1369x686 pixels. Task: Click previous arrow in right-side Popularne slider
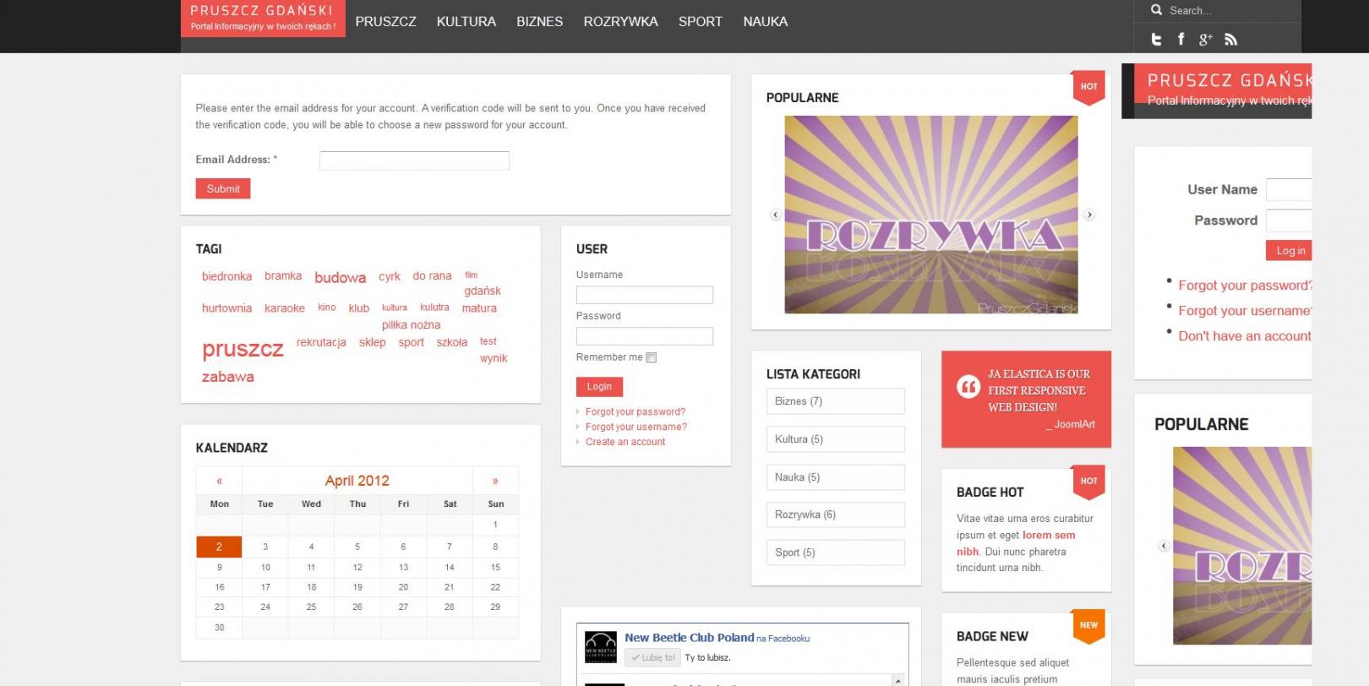click(1164, 546)
